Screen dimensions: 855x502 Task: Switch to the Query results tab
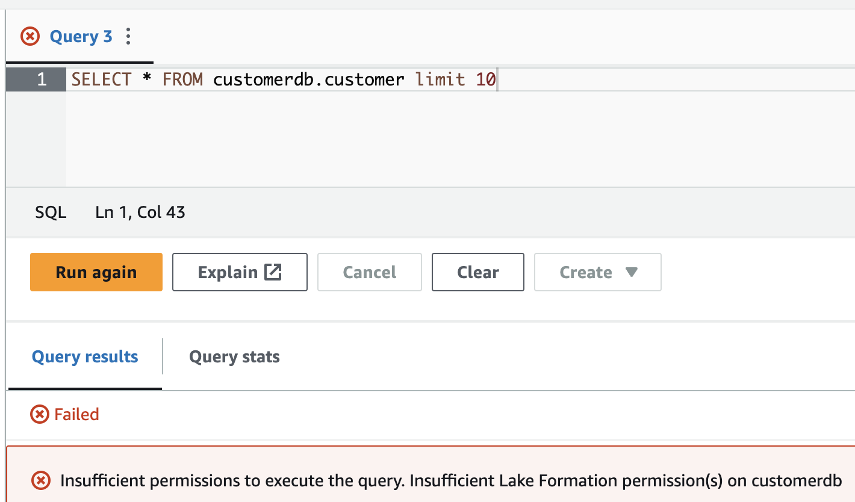pos(85,357)
